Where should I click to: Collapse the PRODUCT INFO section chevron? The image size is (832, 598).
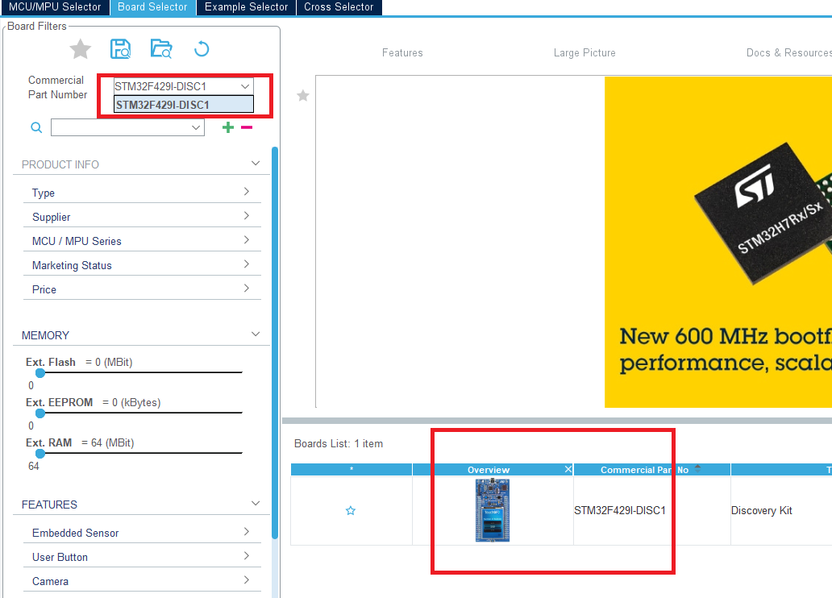[x=256, y=163]
